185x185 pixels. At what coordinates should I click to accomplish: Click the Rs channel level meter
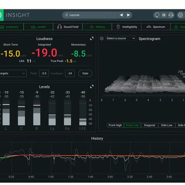(67, 113)
